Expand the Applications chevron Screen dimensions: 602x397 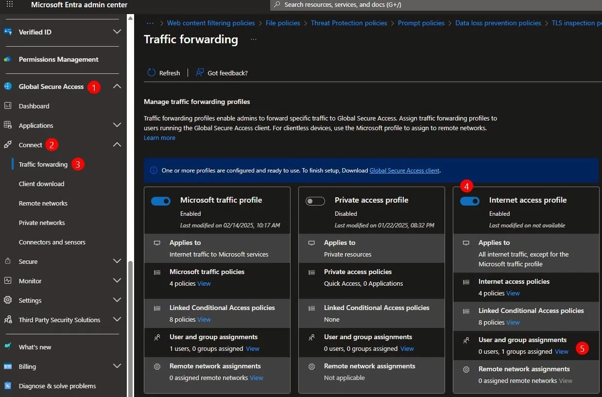coord(117,125)
